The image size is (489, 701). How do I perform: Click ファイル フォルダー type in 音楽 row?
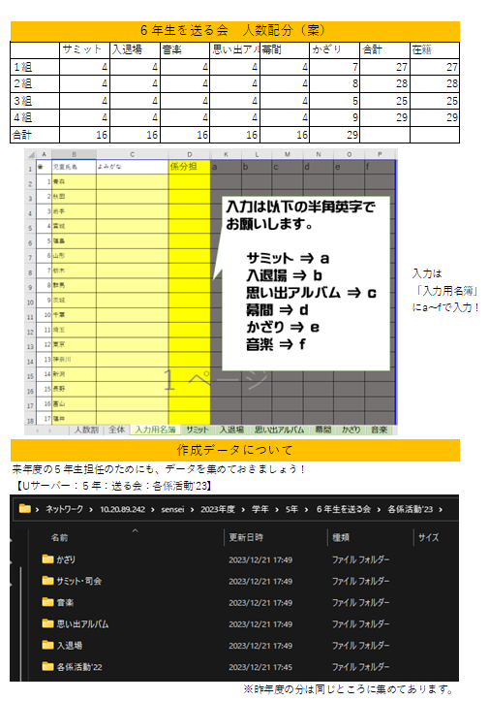coord(360,603)
